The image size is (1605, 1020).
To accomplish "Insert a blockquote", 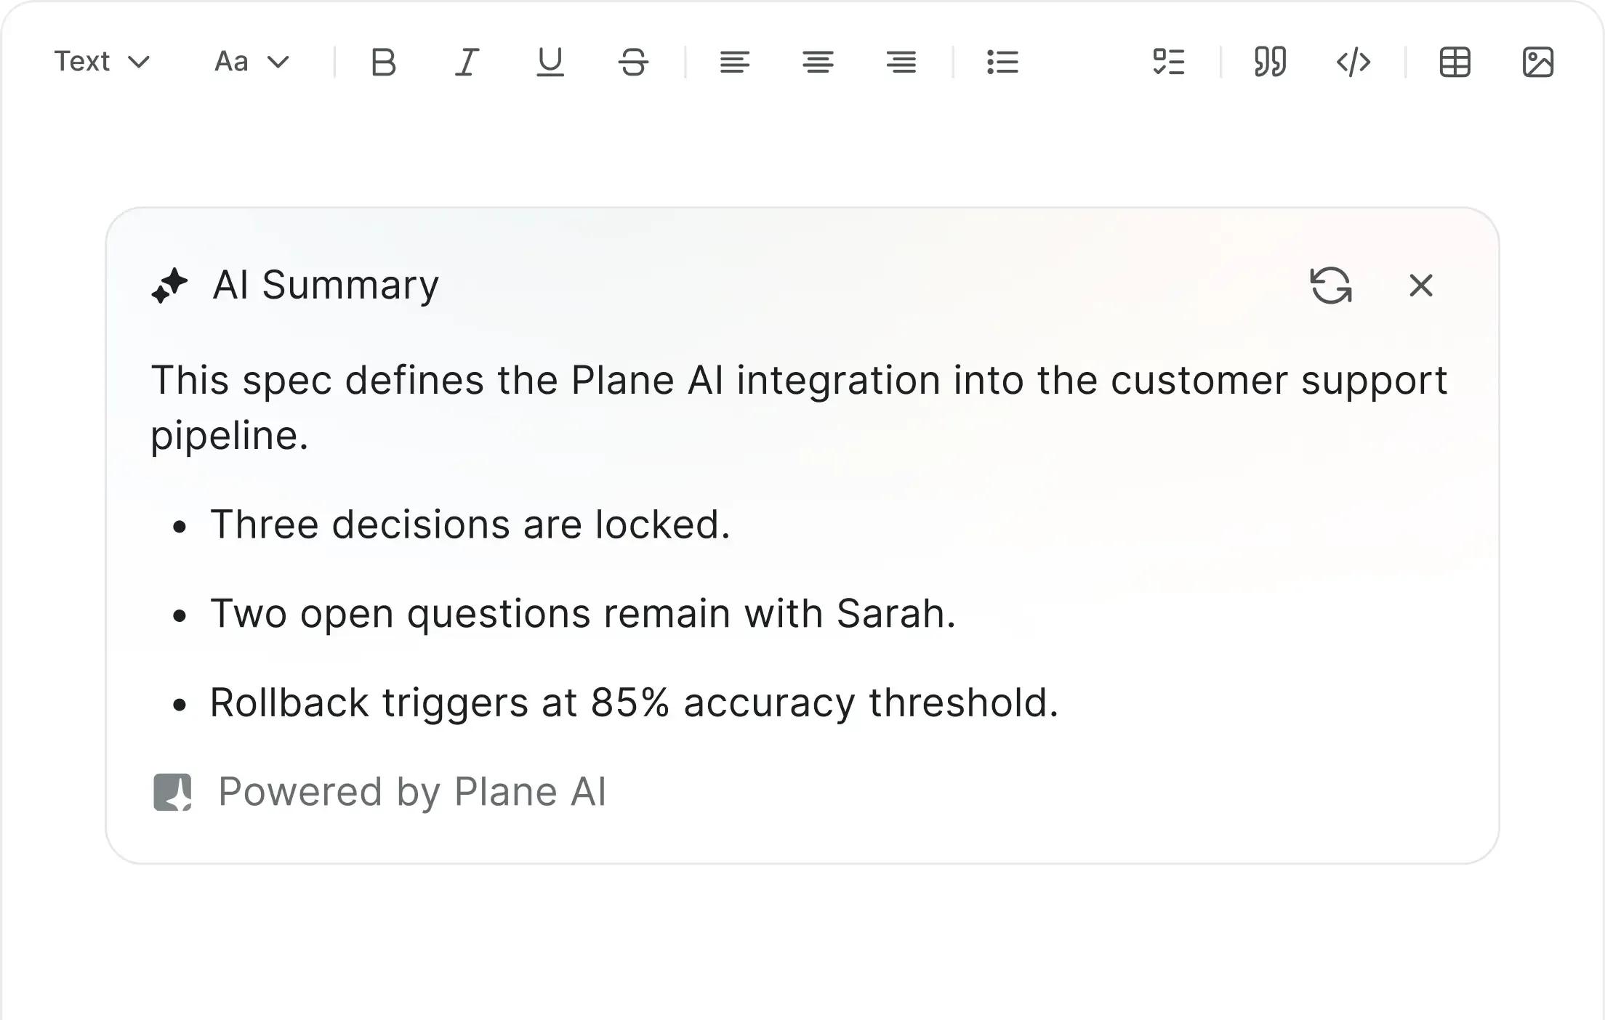I will (1268, 62).
